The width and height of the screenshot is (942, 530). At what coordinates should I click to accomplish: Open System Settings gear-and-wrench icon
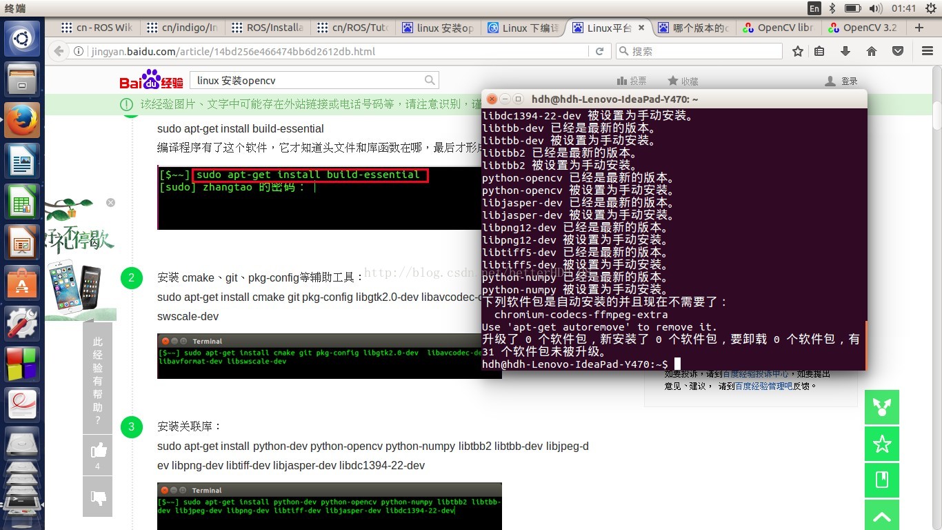22,324
